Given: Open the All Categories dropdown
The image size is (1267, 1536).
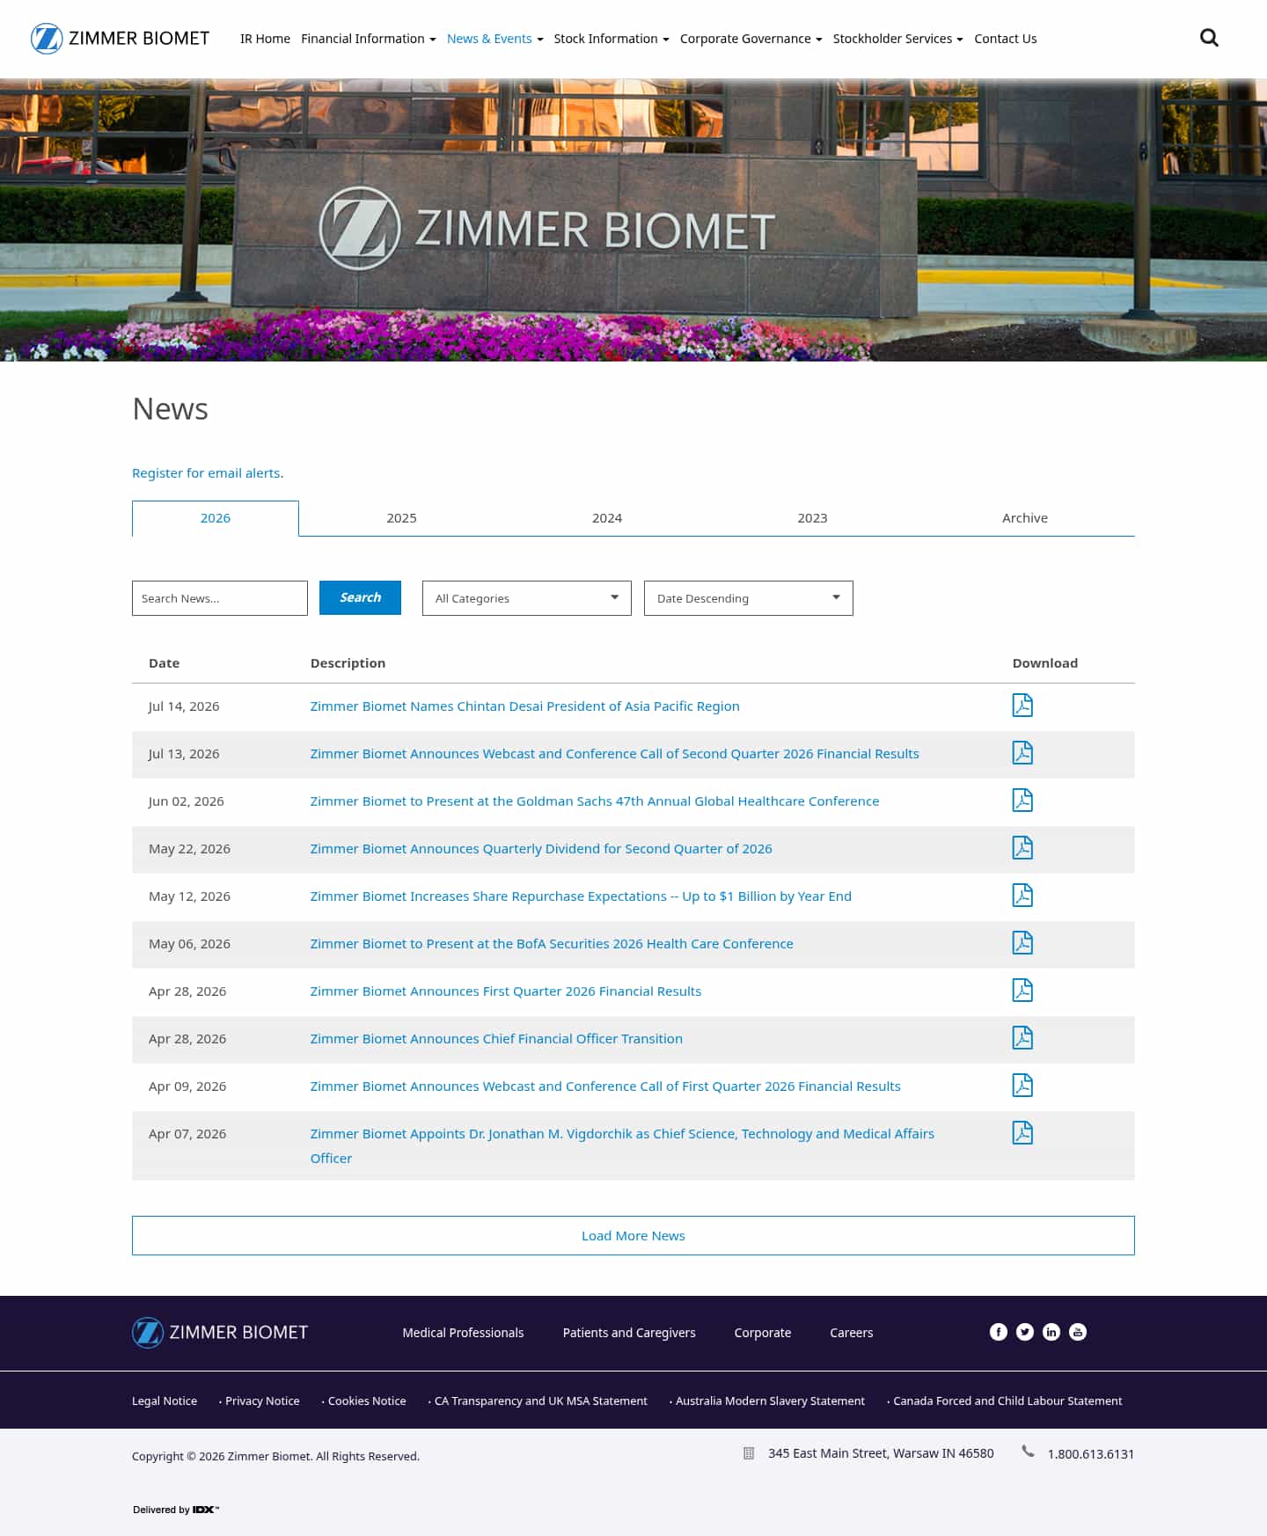Looking at the screenshot, I should pyautogui.click(x=527, y=598).
